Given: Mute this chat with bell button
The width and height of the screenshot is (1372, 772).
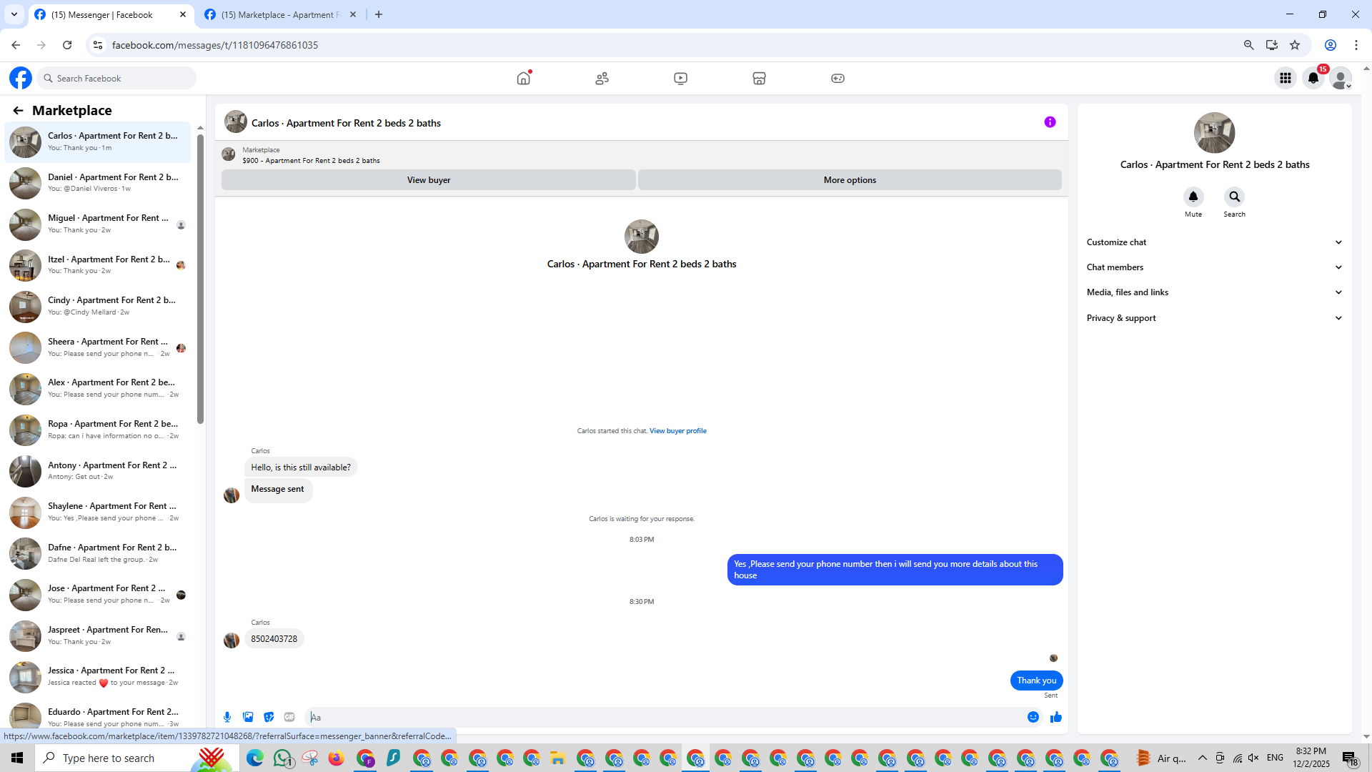Looking at the screenshot, I should (x=1193, y=197).
